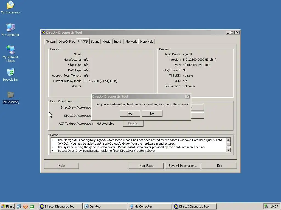The height and width of the screenshot is (210, 281).
Task: Click Save All Information button
Action: click(x=182, y=166)
